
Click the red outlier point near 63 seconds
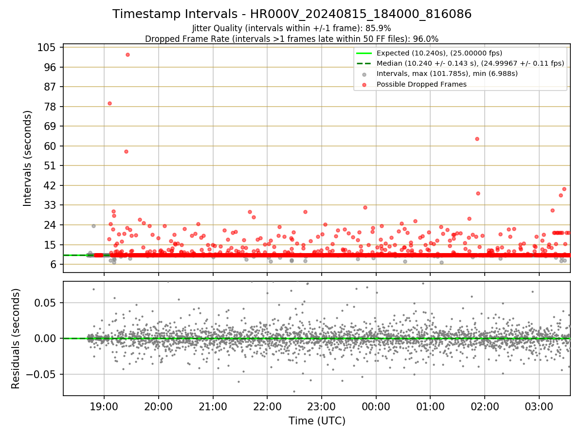point(477,139)
